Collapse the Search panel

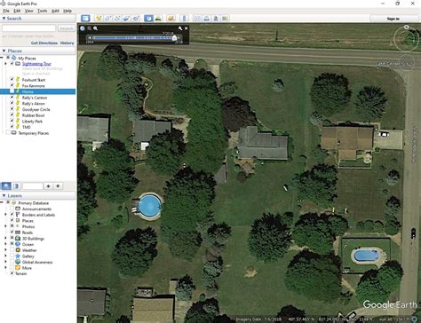pos(4,19)
